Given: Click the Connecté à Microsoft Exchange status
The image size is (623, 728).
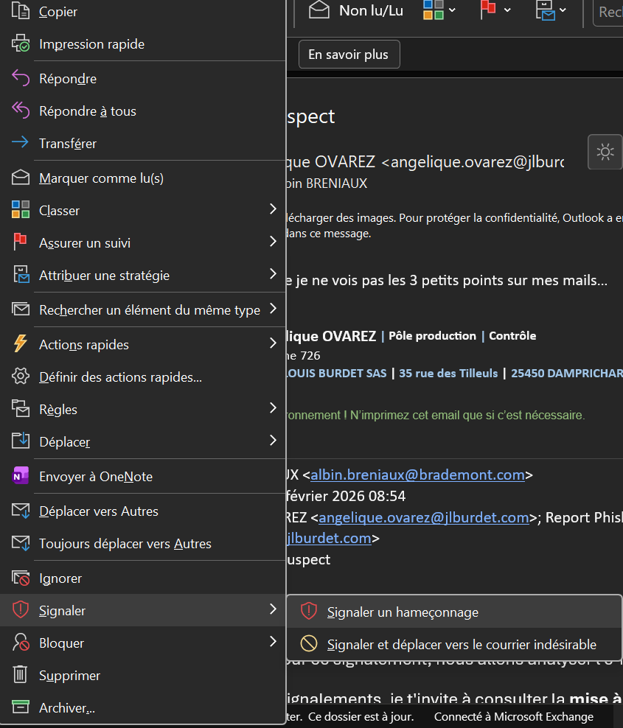Looking at the screenshot, I should coord(513,716).
